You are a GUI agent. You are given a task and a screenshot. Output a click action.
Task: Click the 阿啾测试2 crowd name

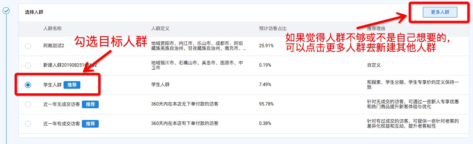[x=54, y=46]
